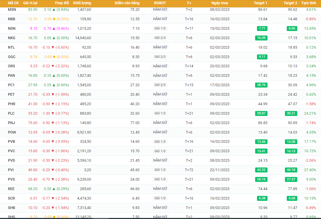This screenshot has width=321, height=219.
Task: Sort by the "Khối lượng" column header
Action: [82, 3]
